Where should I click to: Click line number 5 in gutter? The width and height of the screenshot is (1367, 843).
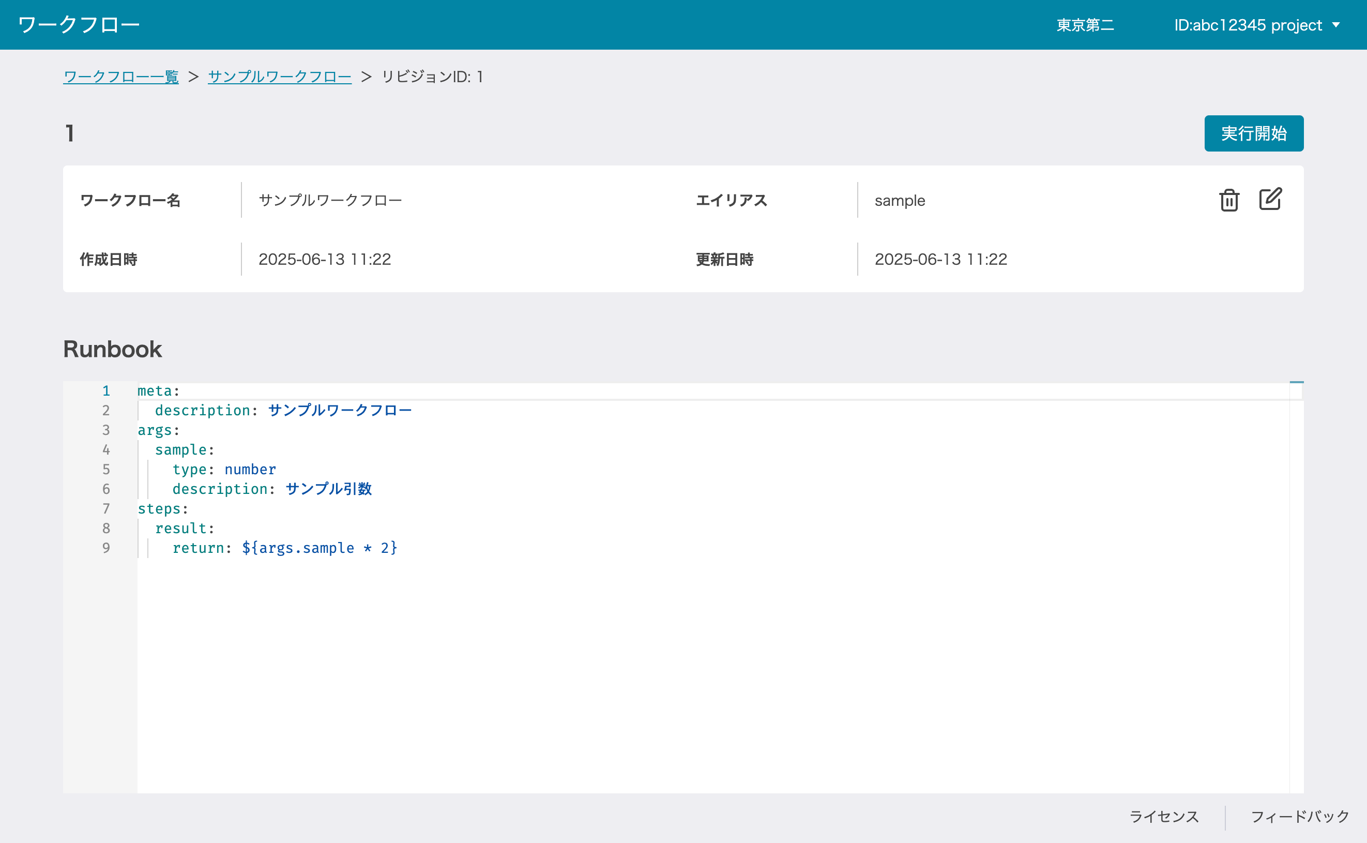106,470
